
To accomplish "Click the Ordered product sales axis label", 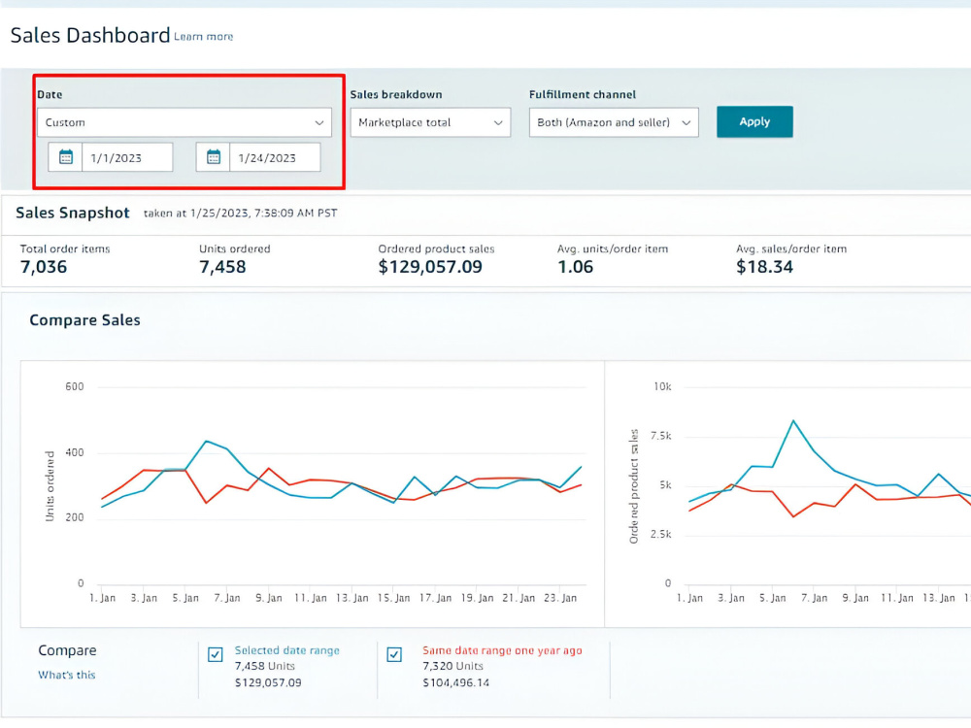I will pos(633,486).
